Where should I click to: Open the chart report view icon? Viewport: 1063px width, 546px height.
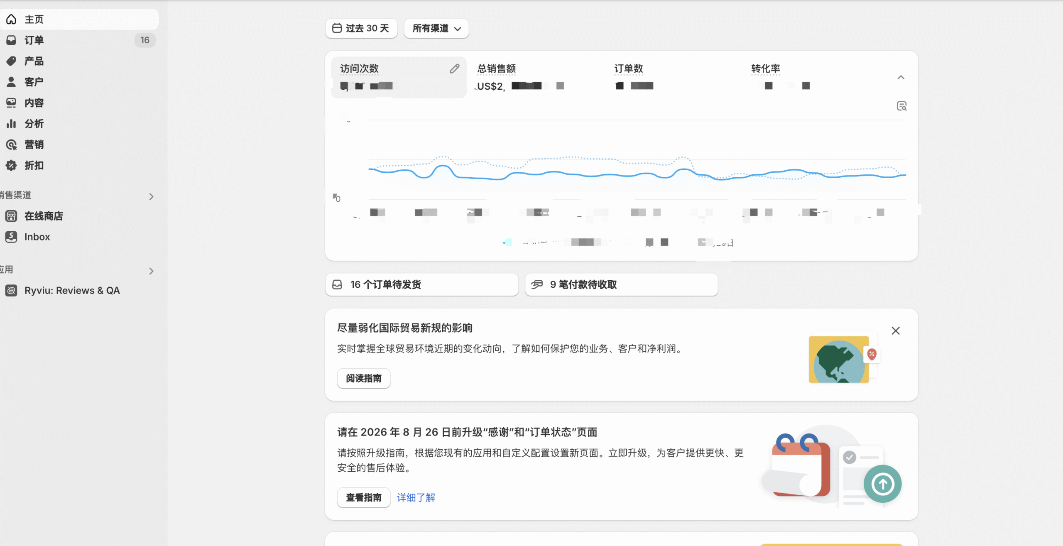(901, 106)
